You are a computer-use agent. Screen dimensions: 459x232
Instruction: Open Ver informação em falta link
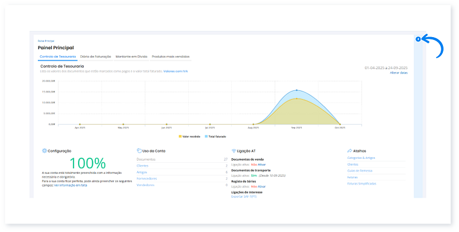71,185
